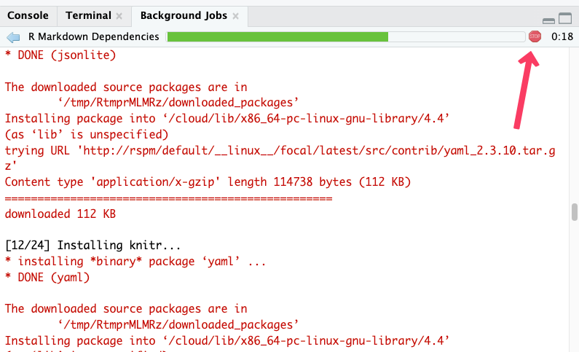Click the '* DONE (yaml)' output line

[47, 277]
